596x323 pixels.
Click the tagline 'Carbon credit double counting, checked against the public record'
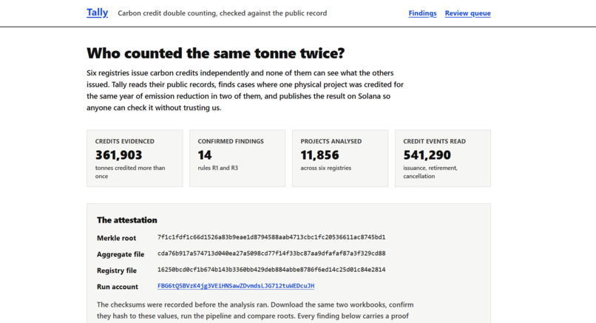pyautogui.click(x=223, y=13)
